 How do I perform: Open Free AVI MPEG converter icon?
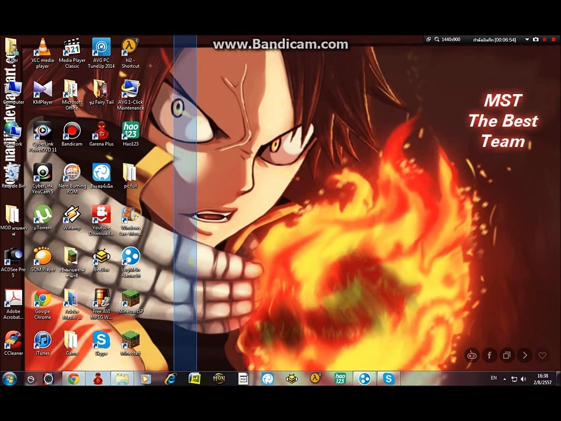(x=101, y=304)
